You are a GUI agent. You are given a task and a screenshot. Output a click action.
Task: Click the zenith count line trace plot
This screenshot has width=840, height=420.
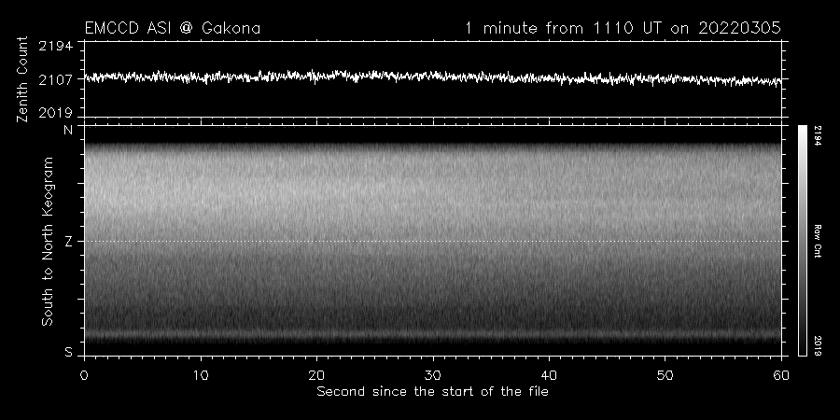click(x=433, y=77)
